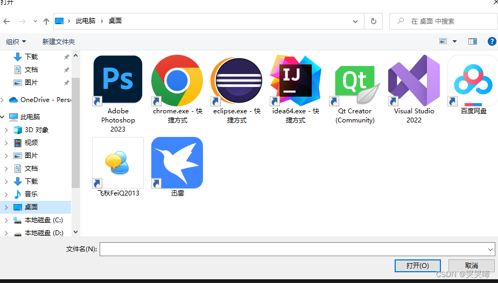
Task: Toggle the preview pane button
Action: (x=473, y=41)
